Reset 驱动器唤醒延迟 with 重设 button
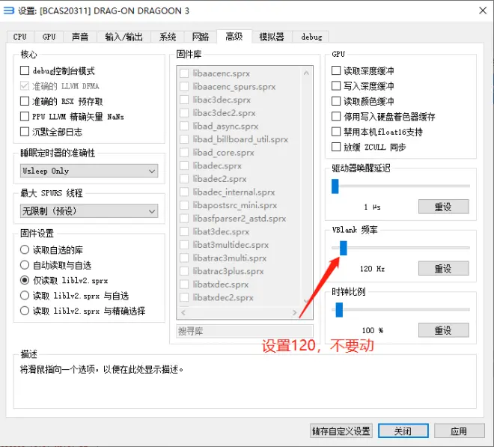This screenshot has height=447, width=494. pyautogui.click(x=443, y=207)
